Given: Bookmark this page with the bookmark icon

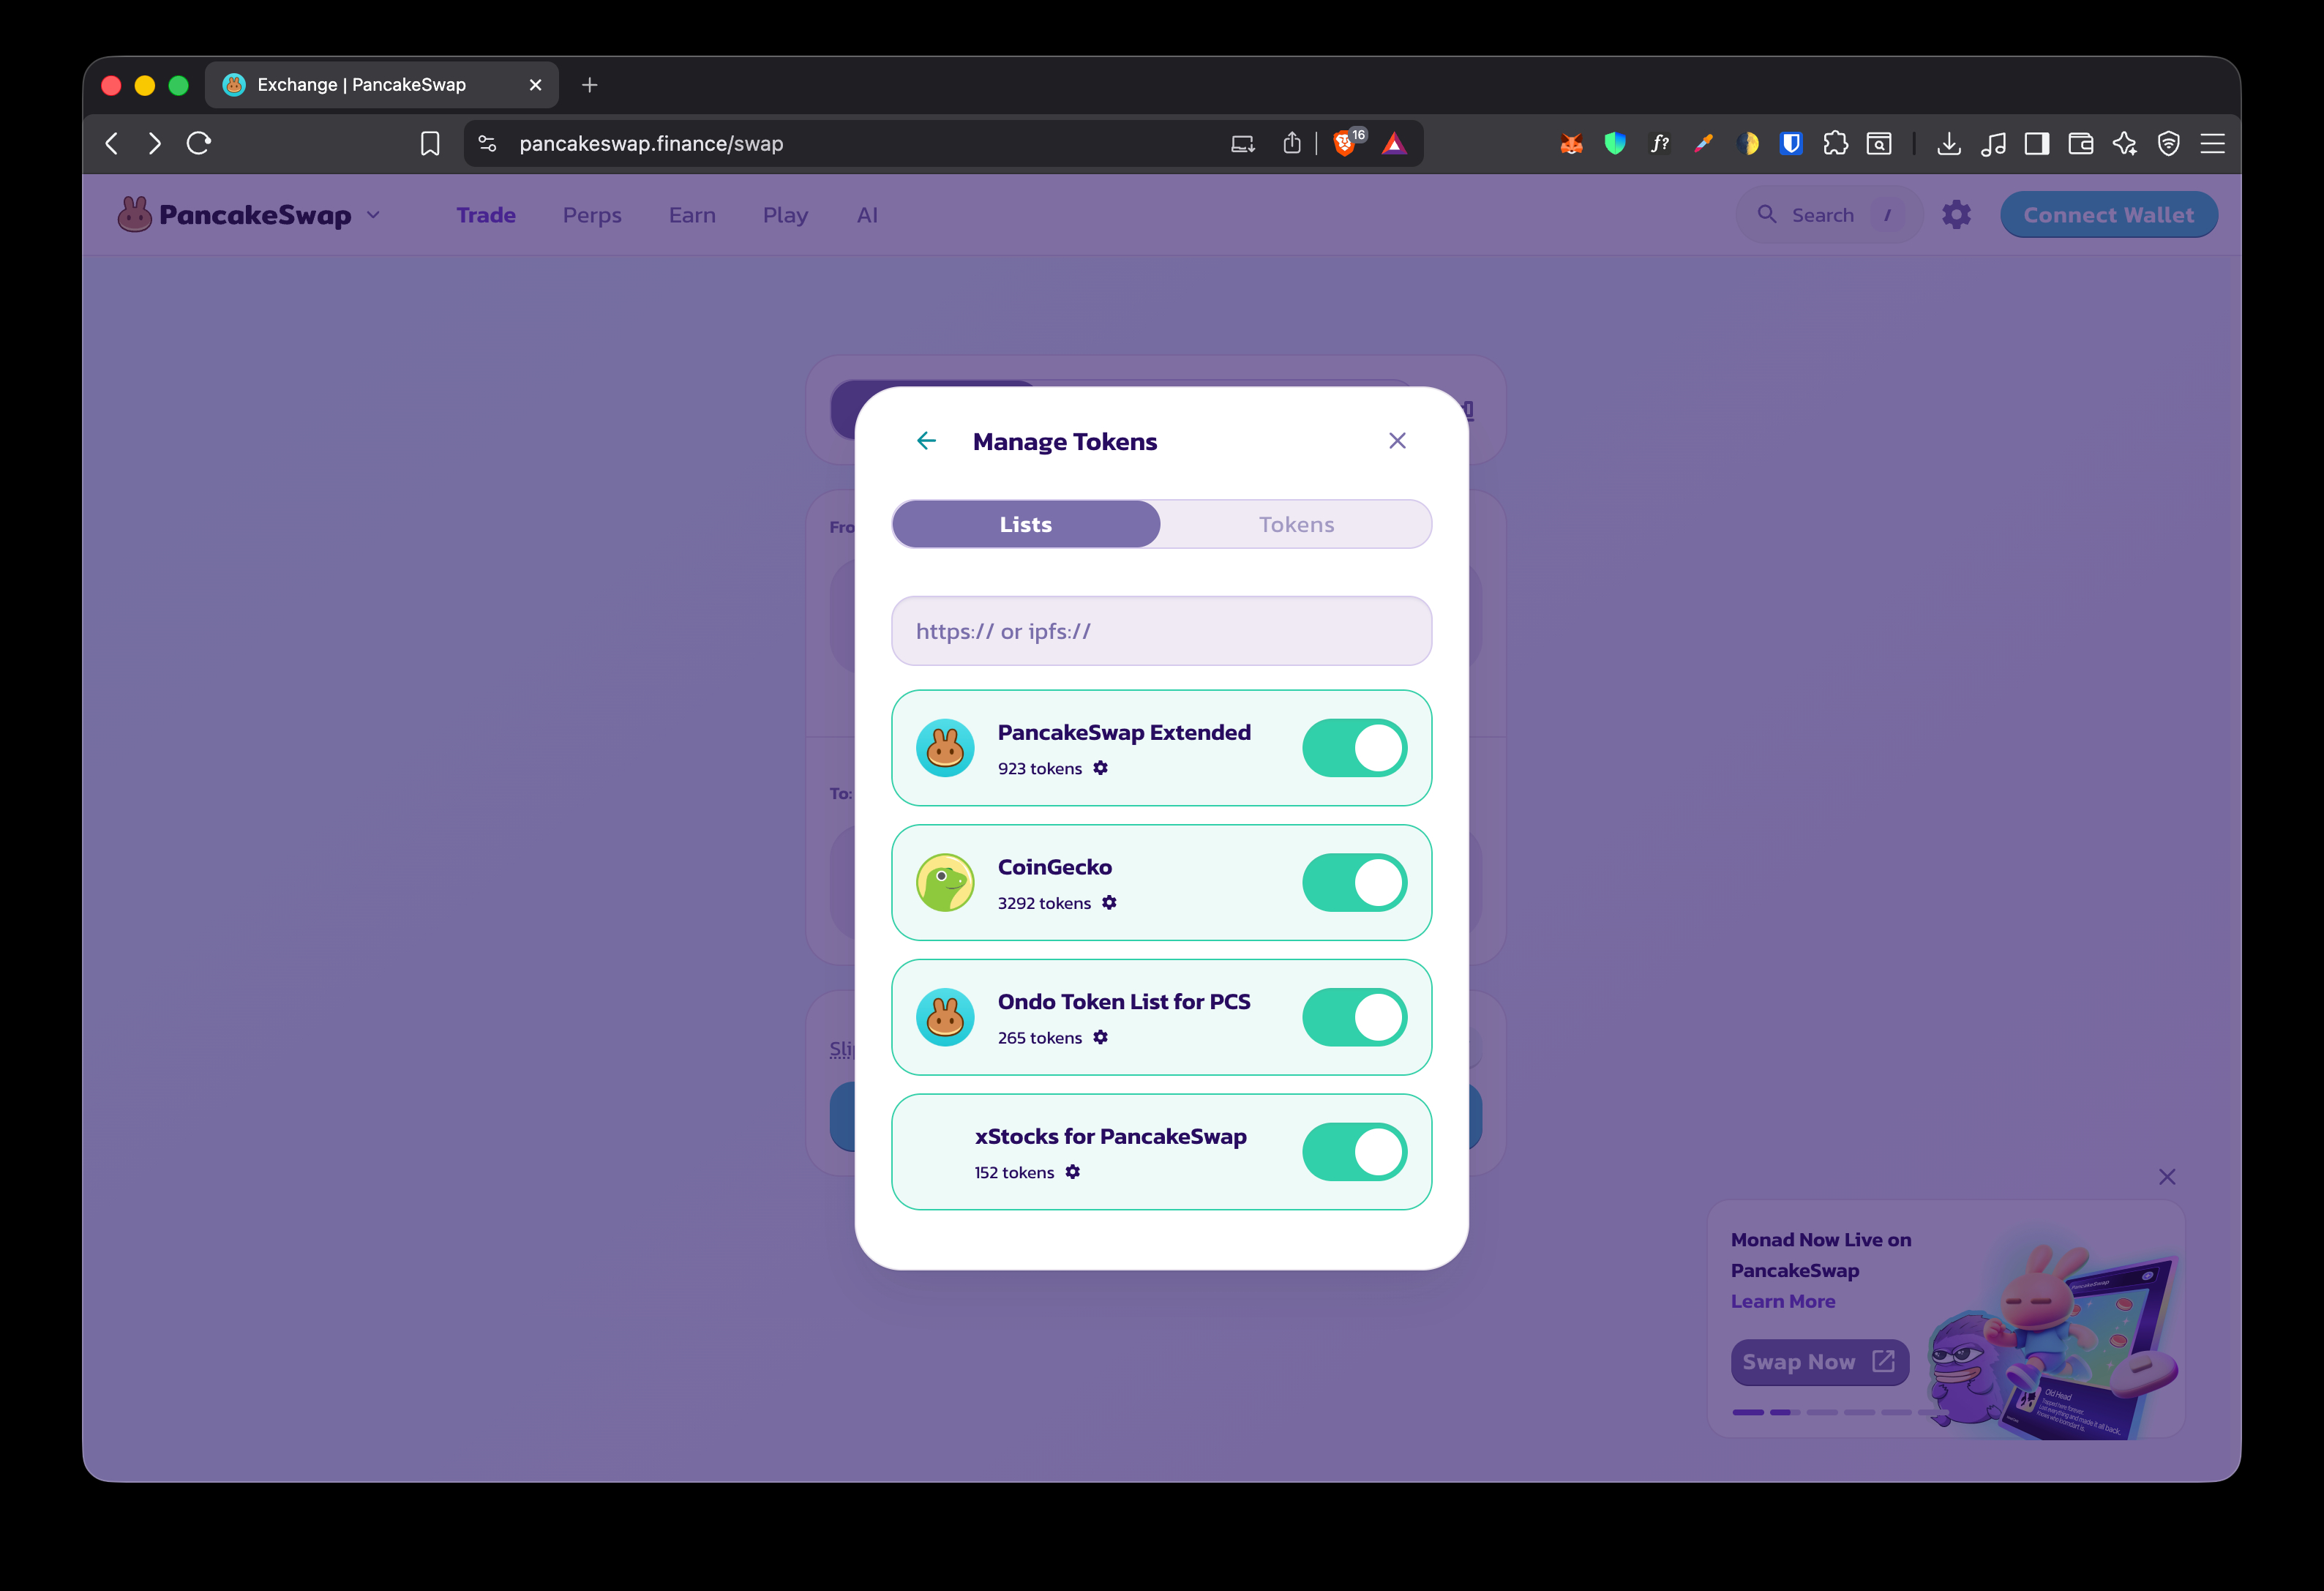Looking at the screenshot, I should coord(430,144).
